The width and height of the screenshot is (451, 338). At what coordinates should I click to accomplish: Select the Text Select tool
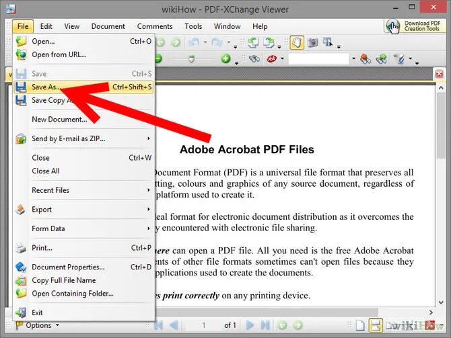coord(328,43)
